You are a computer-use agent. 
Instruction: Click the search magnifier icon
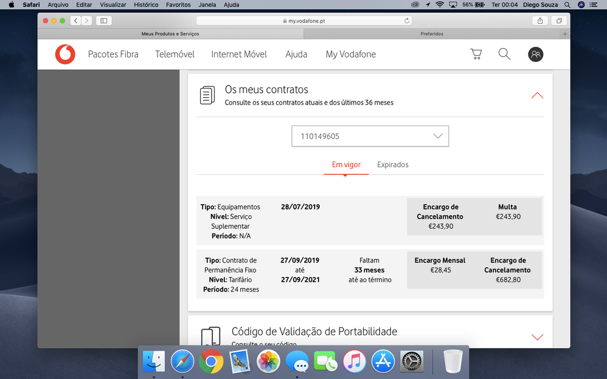tap(504, 54)
